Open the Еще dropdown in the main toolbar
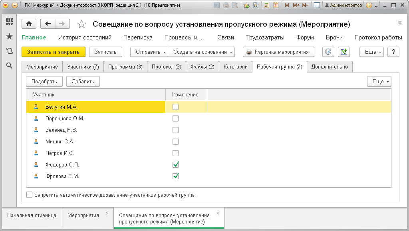 (372, 52)
